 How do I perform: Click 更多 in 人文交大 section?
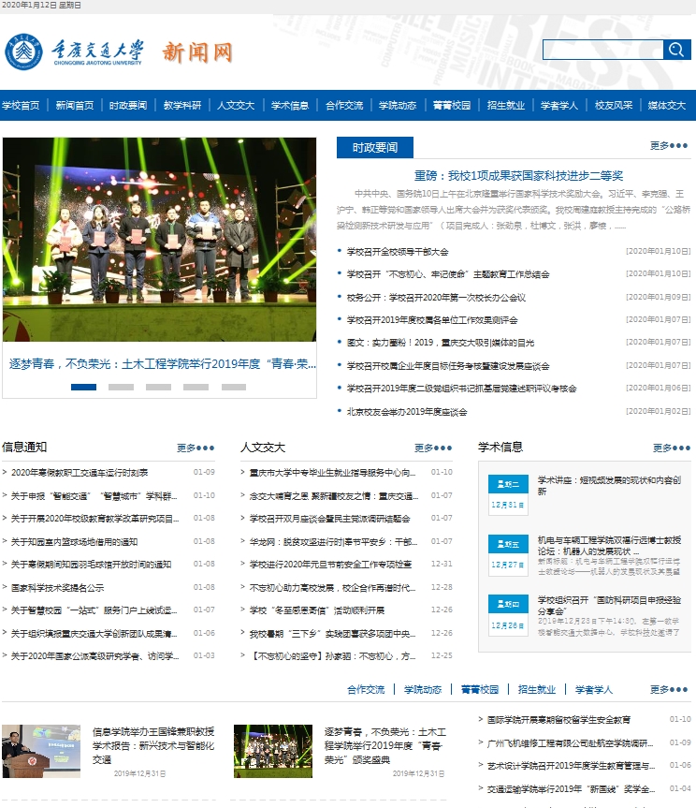coord(433,448)
